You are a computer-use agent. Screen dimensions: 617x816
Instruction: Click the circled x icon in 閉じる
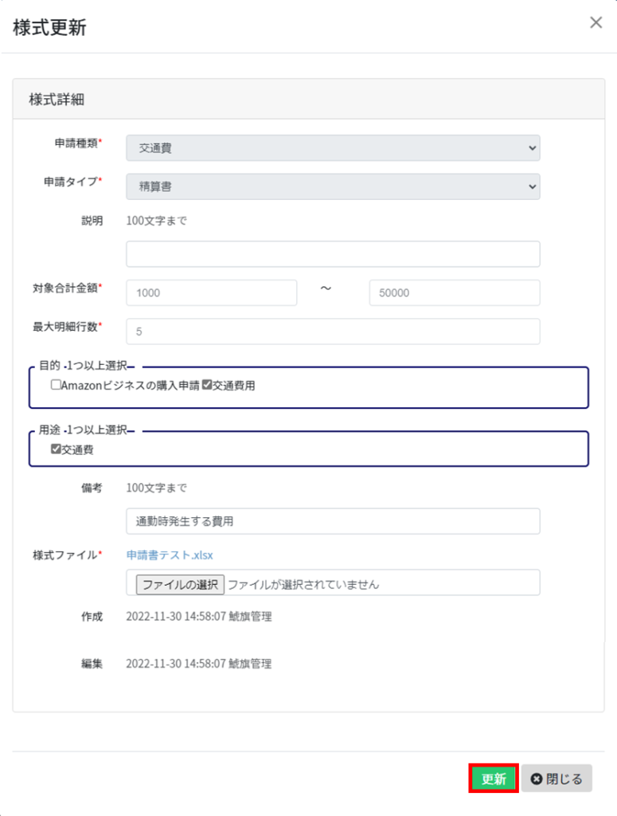[536, 779]
